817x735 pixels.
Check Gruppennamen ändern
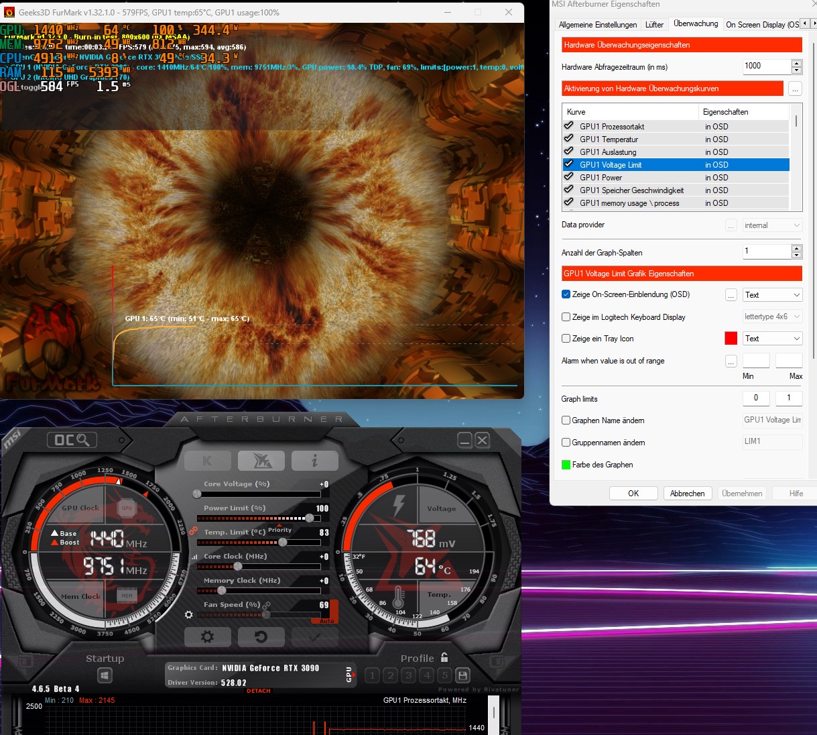pos(566,443)
